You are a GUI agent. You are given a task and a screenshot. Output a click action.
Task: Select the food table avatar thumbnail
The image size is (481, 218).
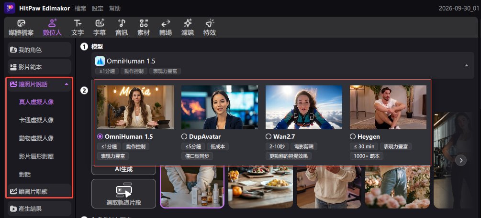(260, 187)
